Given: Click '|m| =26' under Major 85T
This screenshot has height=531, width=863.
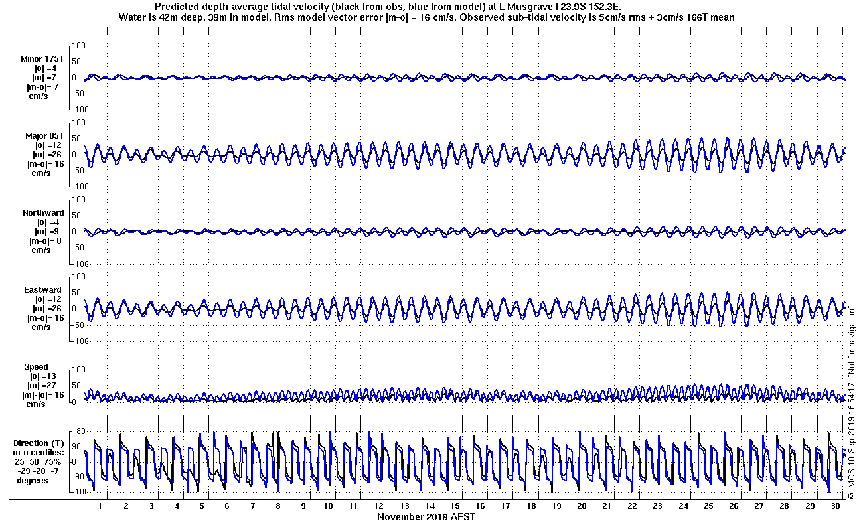Looking at the screenshot, I should click(x=48, y=155).
